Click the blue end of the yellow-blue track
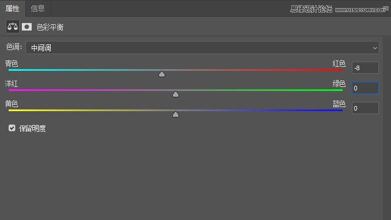 pos(338,110)
